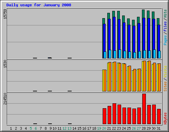The width and height of the screenshot is (169, 132).
Task: Click the tiny hits marker for day 13
Action: pyautogui.click(x=70, y=58)
